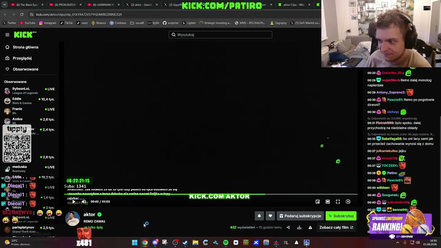
Task: Open the Binance bookmark
Action: [99, 23]
